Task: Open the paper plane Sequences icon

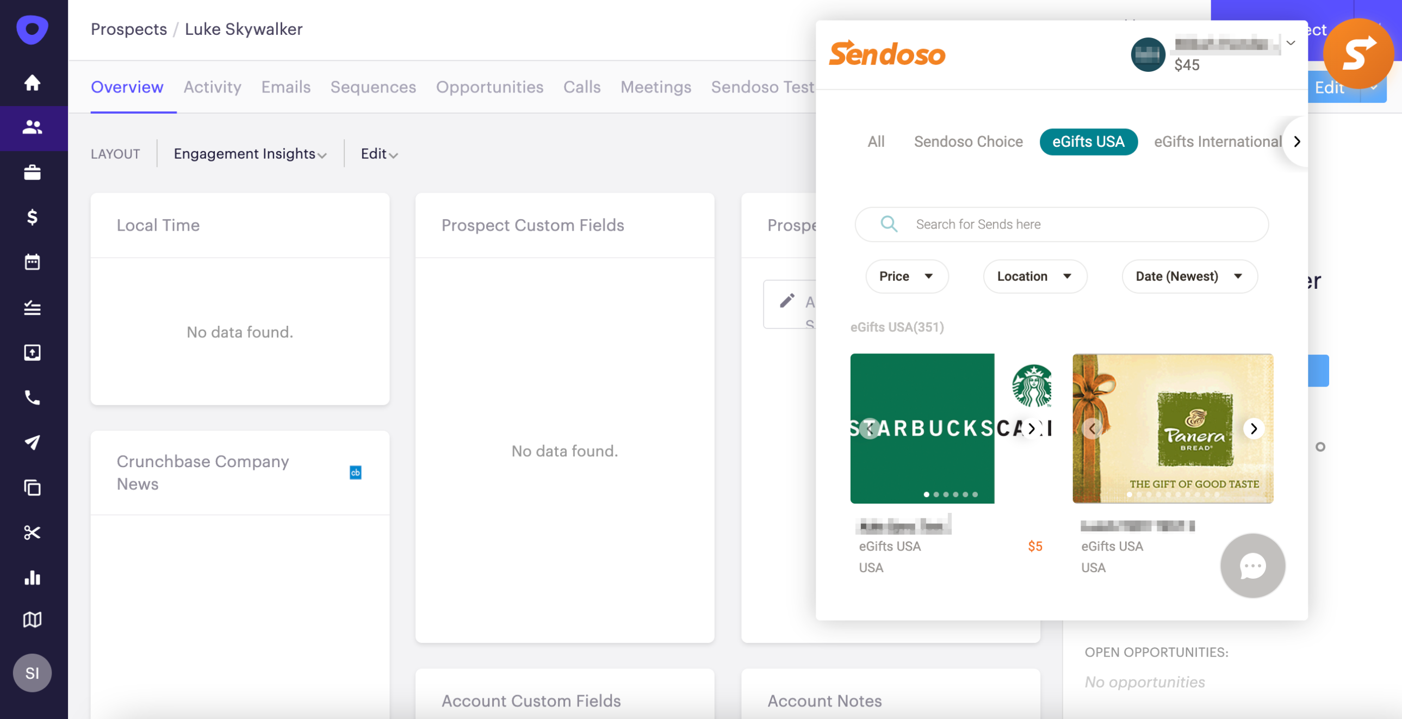Action: point(32,443)
